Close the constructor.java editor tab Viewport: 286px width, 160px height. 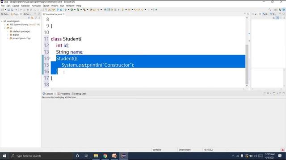[x=63, y=14]
